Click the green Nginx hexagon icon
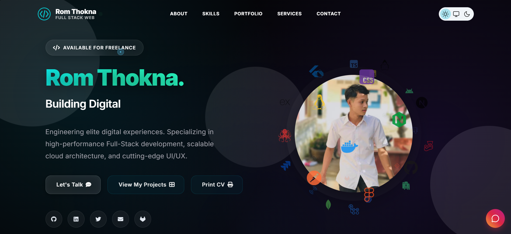This screenshot has width=511, height=234. pyautogui.click(x=399, y=120)
